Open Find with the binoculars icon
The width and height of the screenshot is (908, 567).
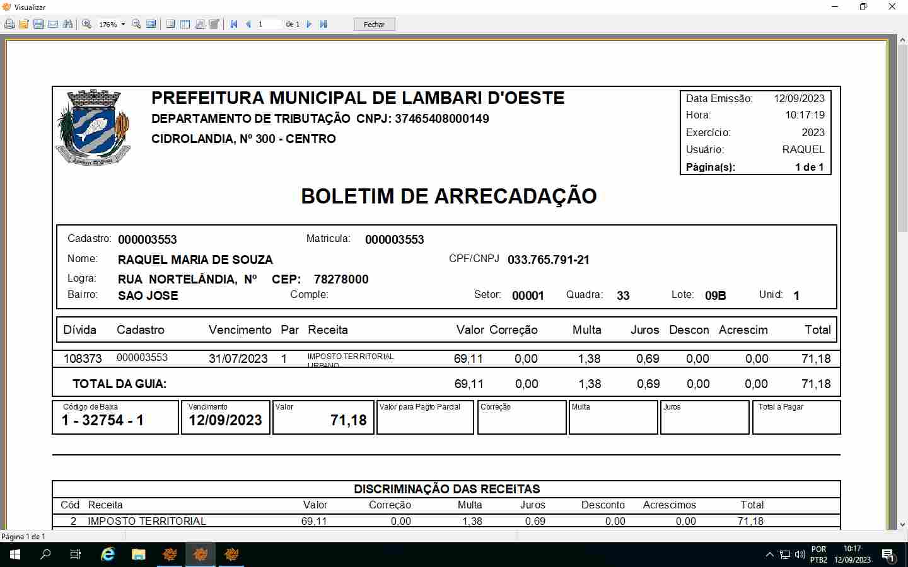click(68, 25)
